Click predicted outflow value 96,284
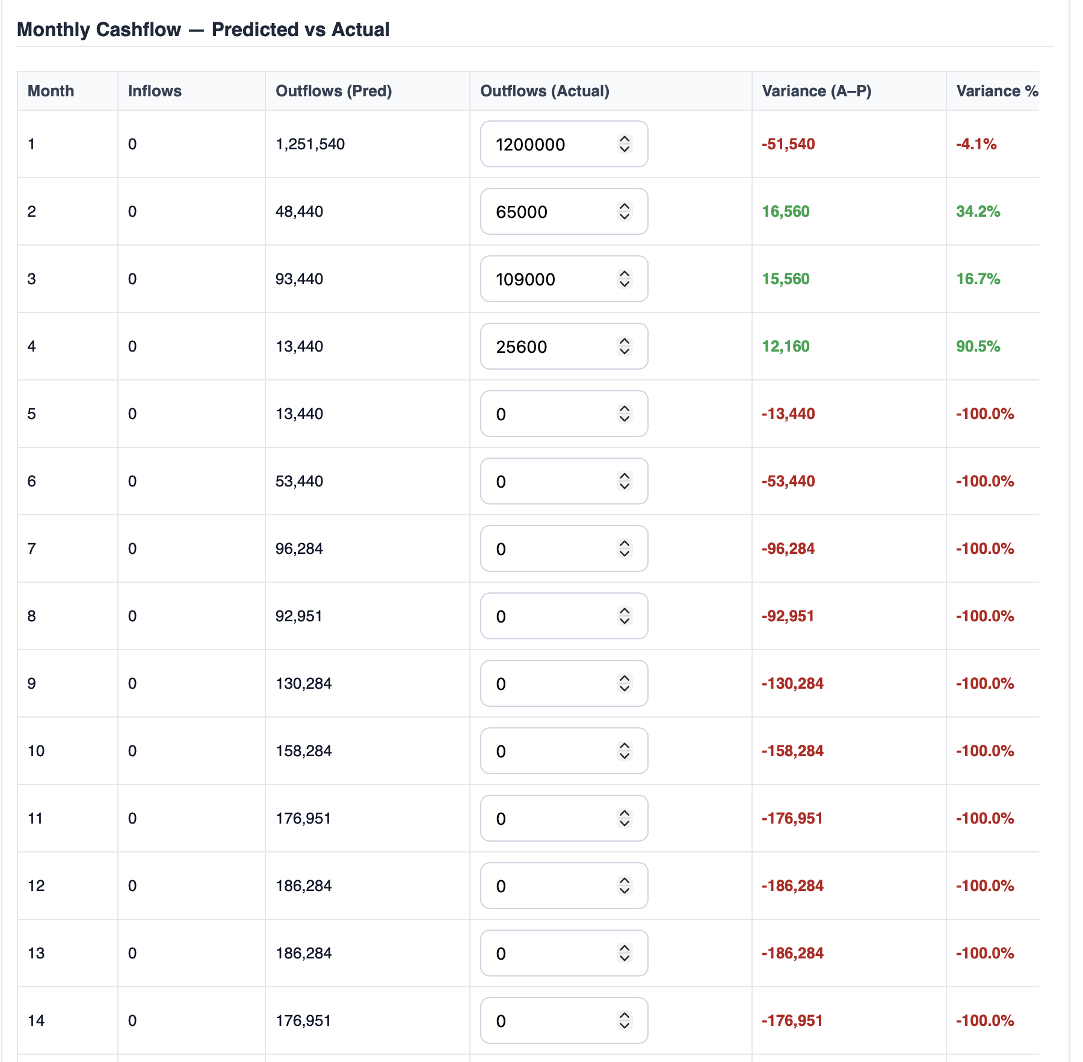 coord(299,548)
